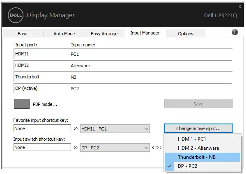The image size is (246, 174).
Task: Select Thunderbolt - NB in the active input menu
Action: pyautogui.click(x=202, y=157)
